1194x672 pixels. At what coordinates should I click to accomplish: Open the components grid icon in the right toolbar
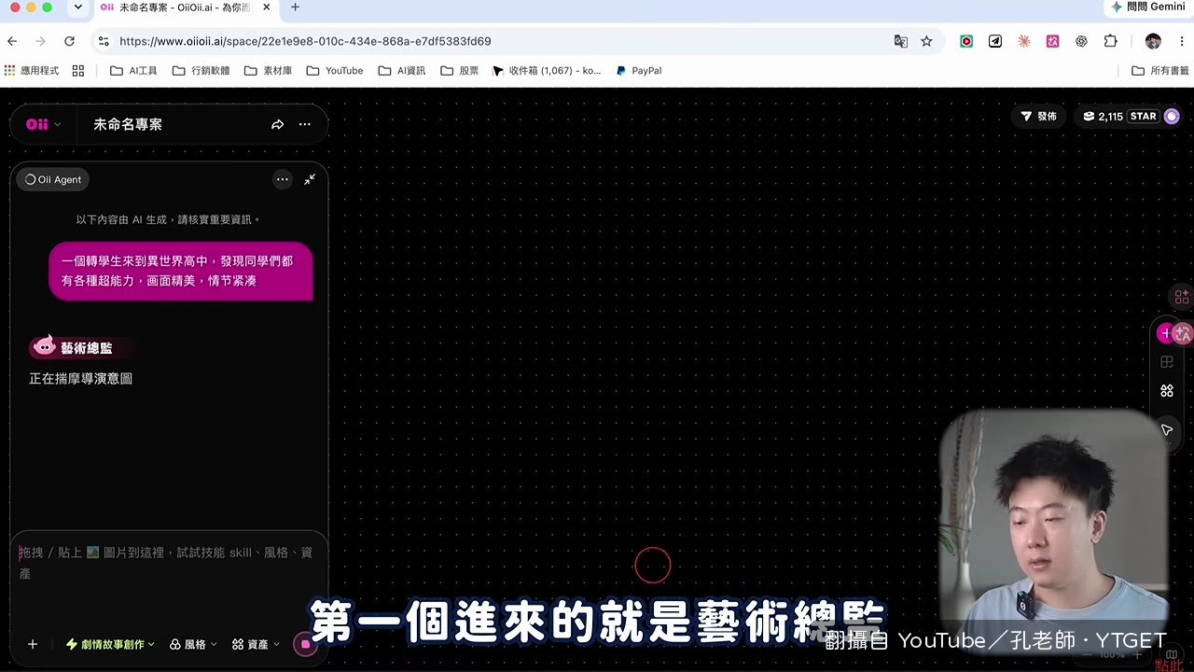click(1167, 391)
